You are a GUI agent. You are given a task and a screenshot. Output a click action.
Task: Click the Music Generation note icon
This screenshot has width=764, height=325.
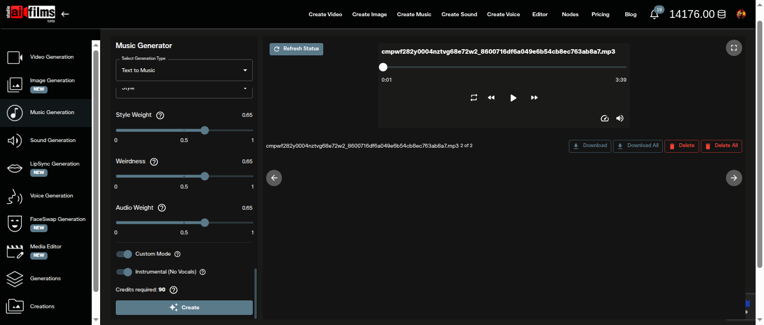point(15,112)
